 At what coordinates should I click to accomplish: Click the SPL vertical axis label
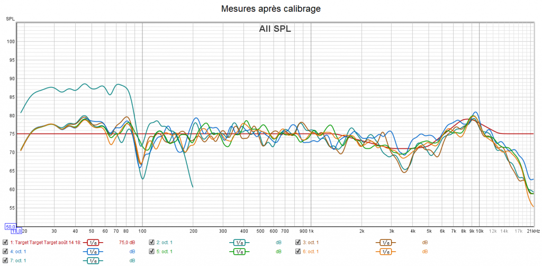(x=11, y=19)
